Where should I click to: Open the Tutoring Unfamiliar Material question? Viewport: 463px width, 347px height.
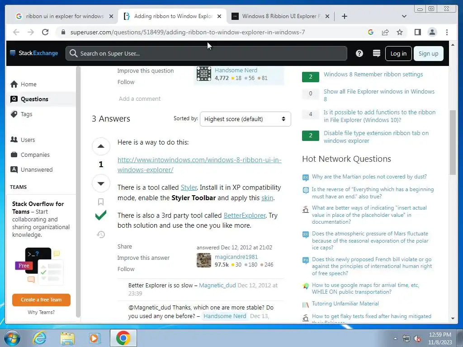[x=345, y=303]
